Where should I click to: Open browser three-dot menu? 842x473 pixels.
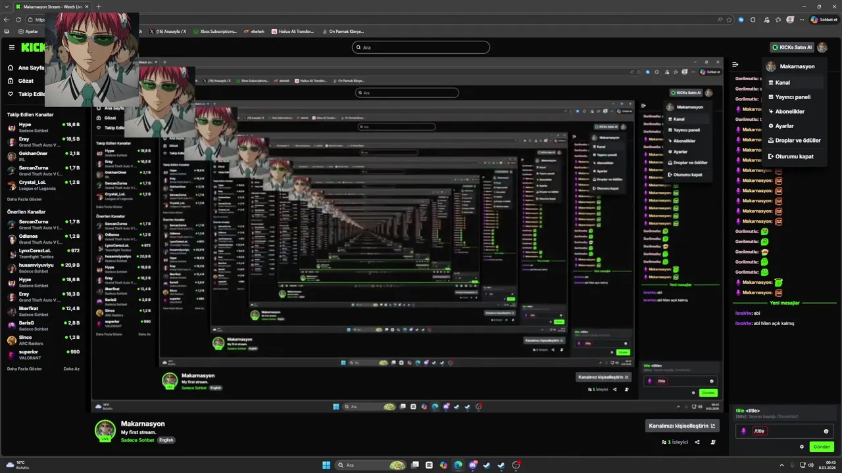coord(801,20)
